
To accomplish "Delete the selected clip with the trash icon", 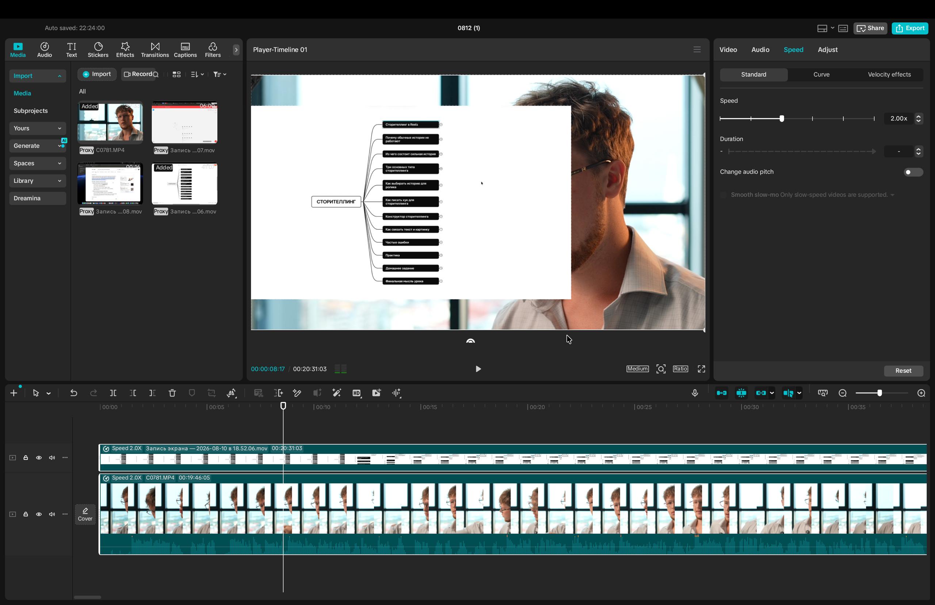I will pos(172,393).
